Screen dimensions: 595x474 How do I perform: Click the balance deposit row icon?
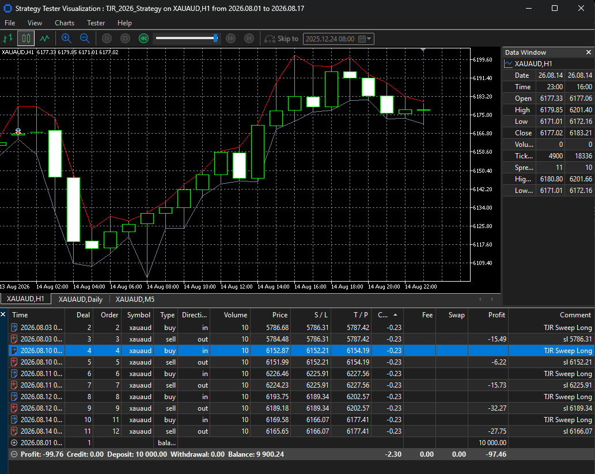[14, 442]
